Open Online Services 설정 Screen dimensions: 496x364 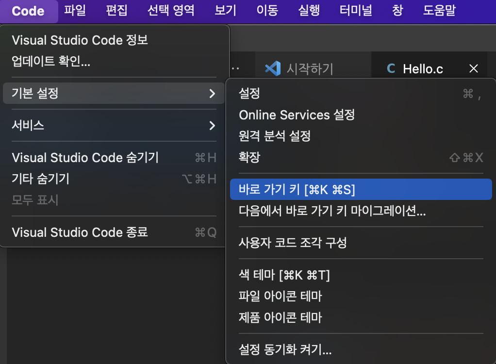(x=361, y=115)
